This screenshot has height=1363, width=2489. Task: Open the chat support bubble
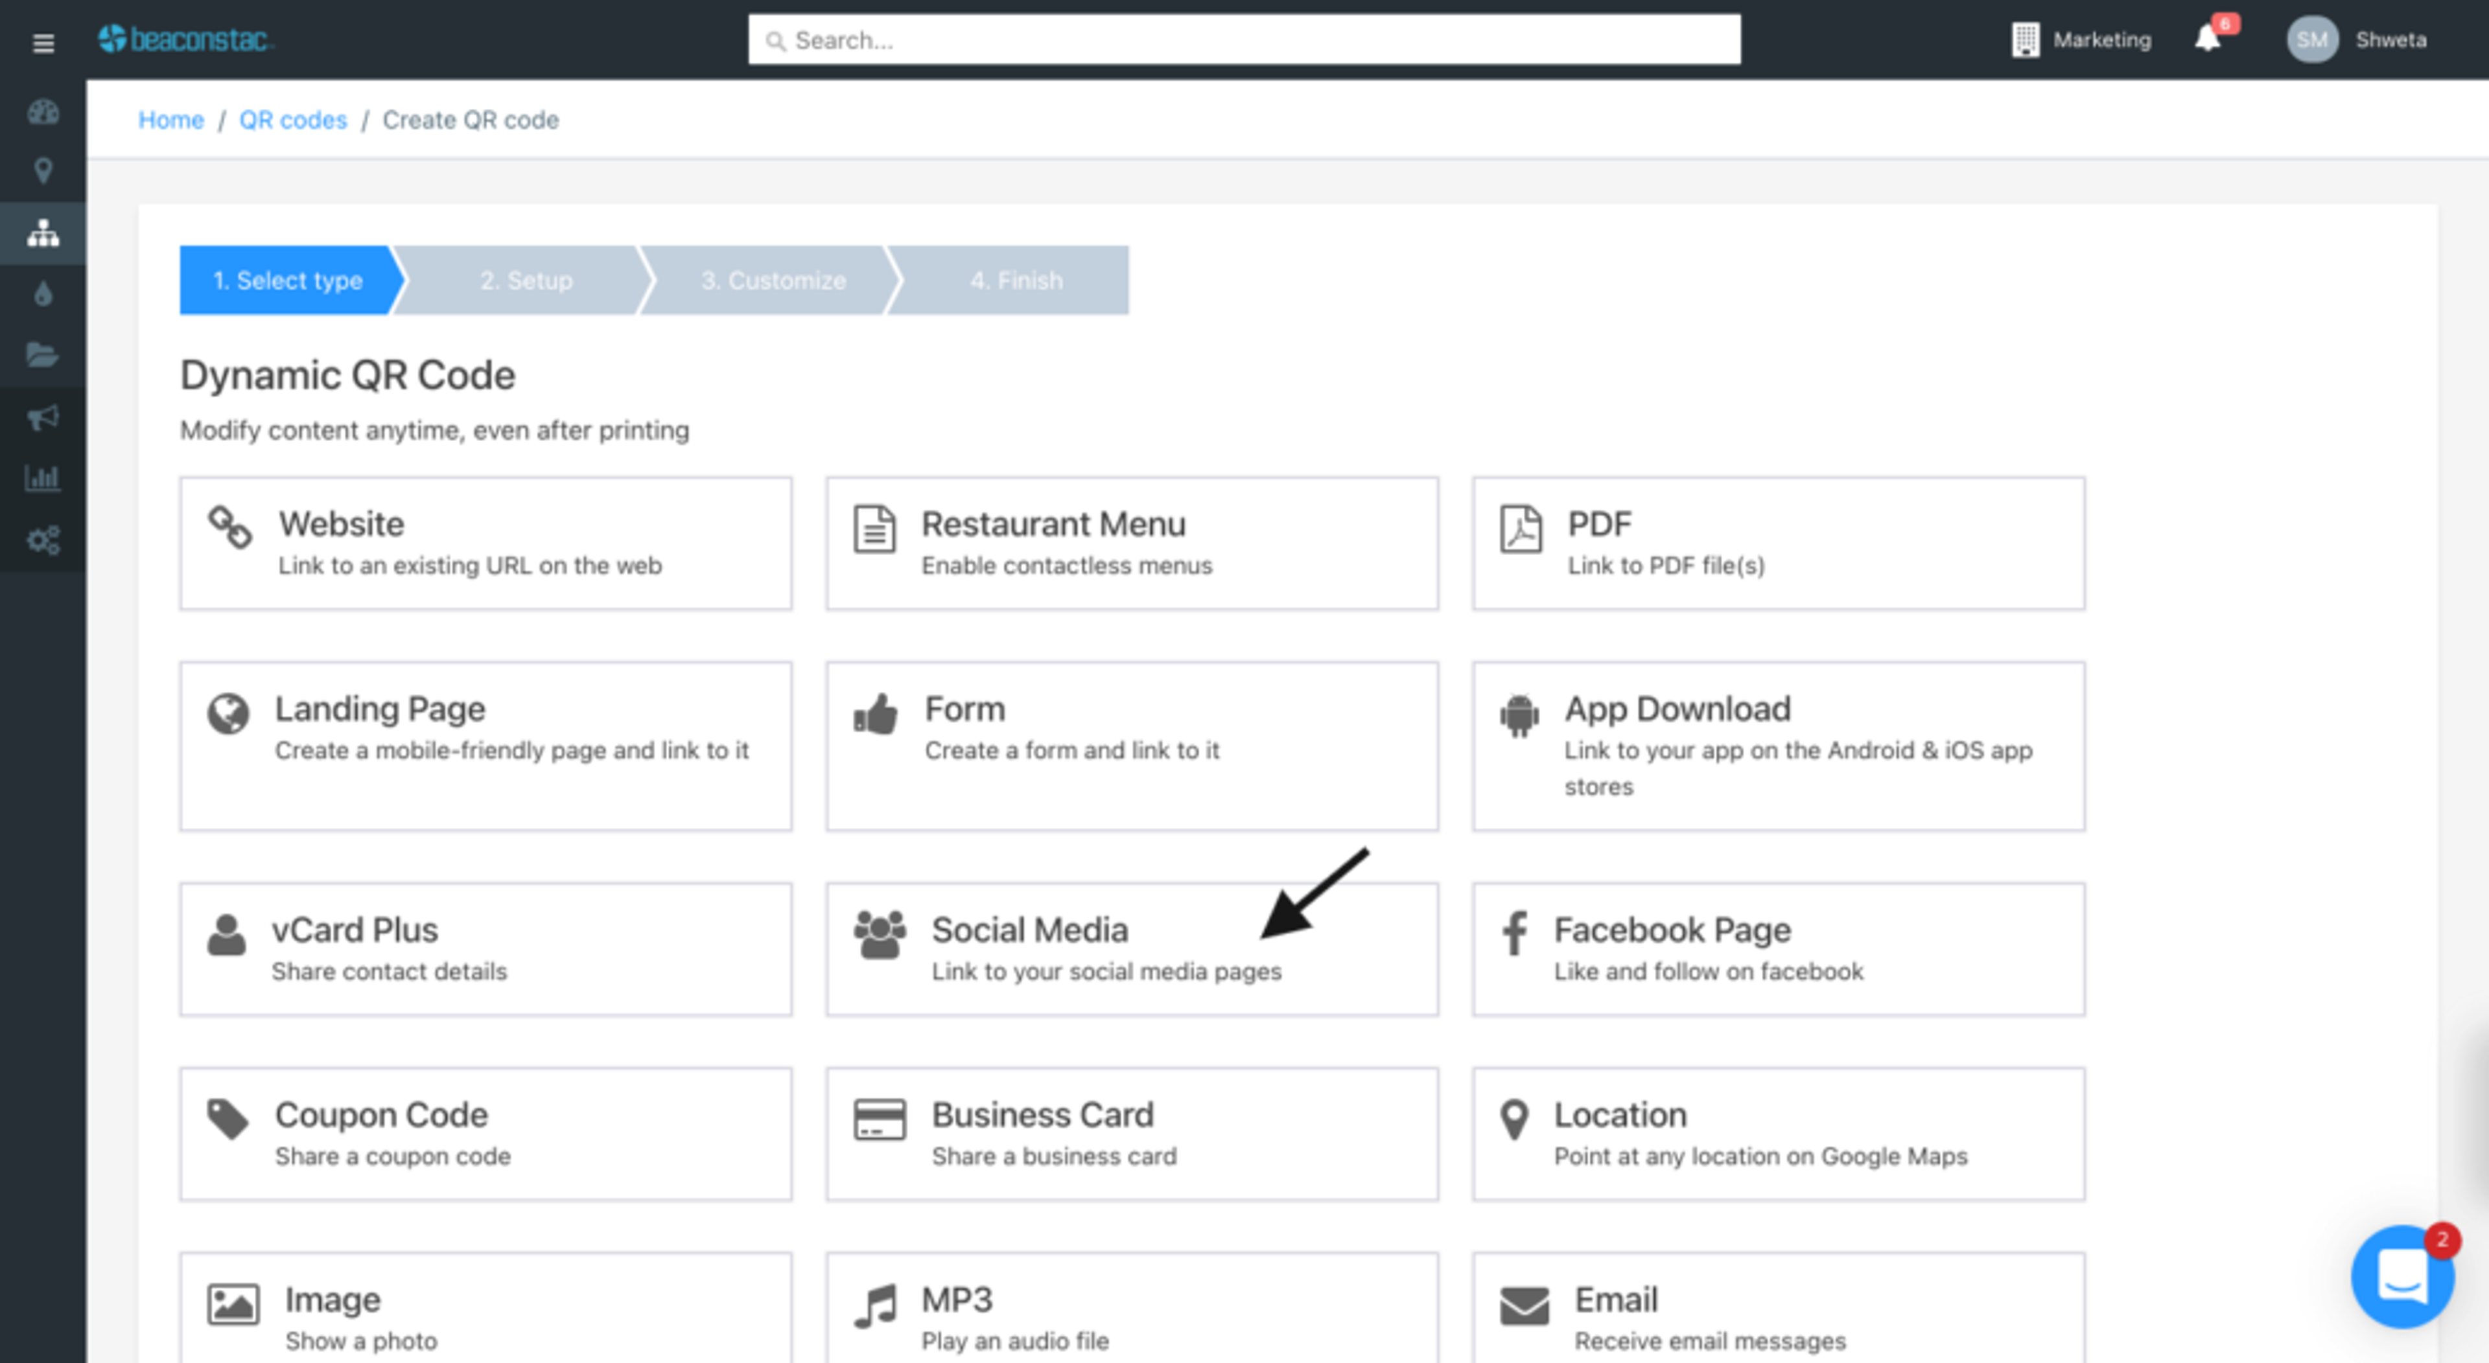point(2402,1276)
